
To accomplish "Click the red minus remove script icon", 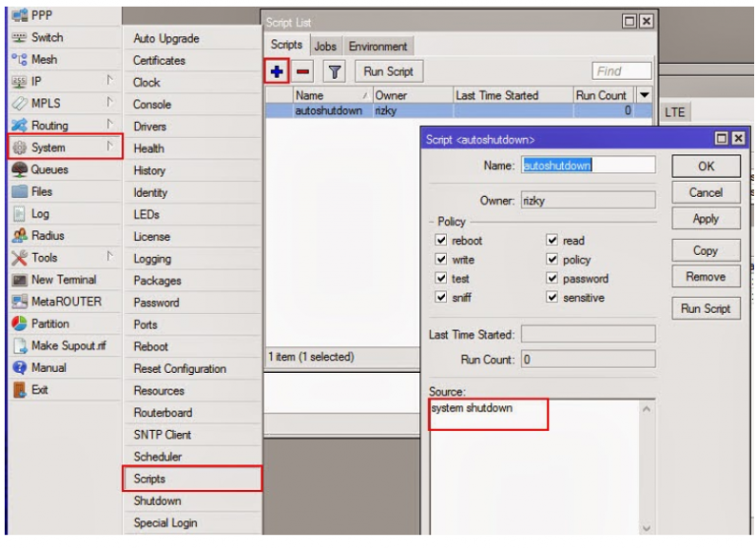I will coord(303,71).
